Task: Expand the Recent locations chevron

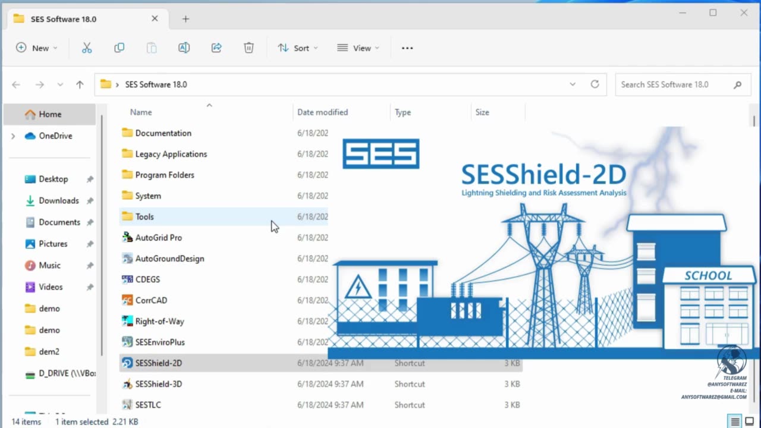Action: pyautogui.click(x=60, y=84)
